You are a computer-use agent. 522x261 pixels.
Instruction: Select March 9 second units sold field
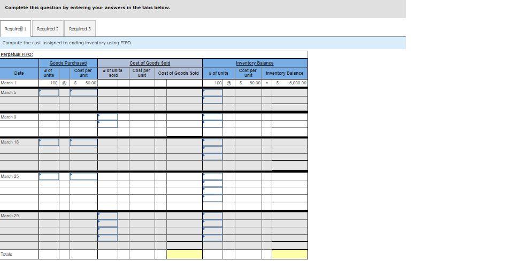point(108,124)
